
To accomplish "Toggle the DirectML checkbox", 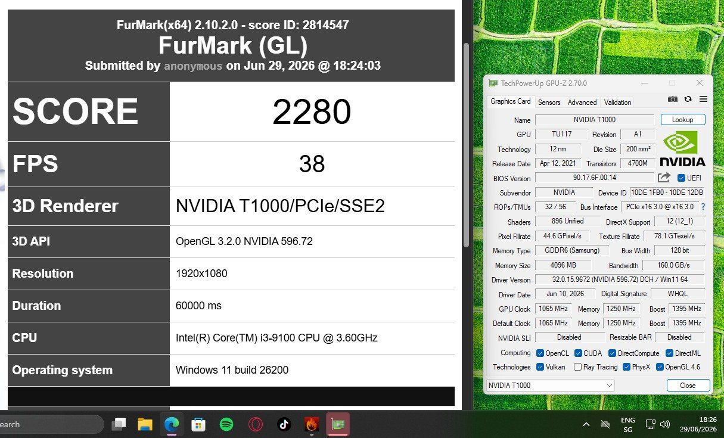I will (669, 353).
